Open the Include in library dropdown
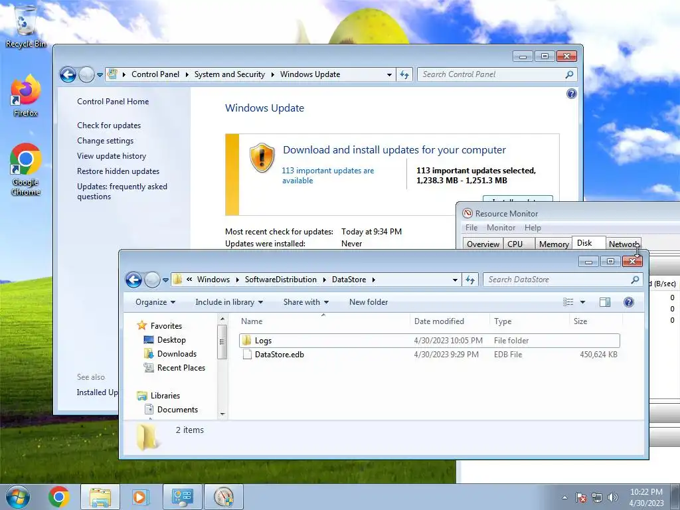The height and width of the screenshot is (510, 680). tap(229, 302)
